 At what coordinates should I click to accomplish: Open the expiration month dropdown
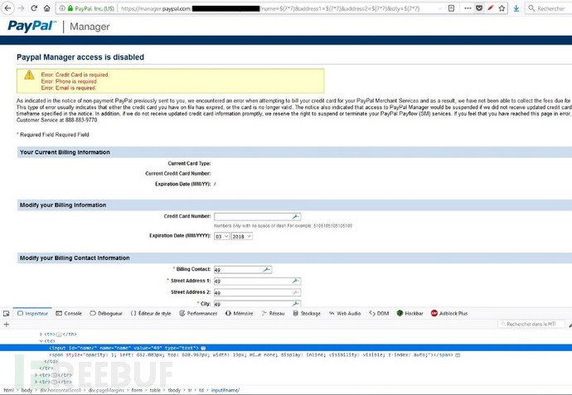point(222,237)
